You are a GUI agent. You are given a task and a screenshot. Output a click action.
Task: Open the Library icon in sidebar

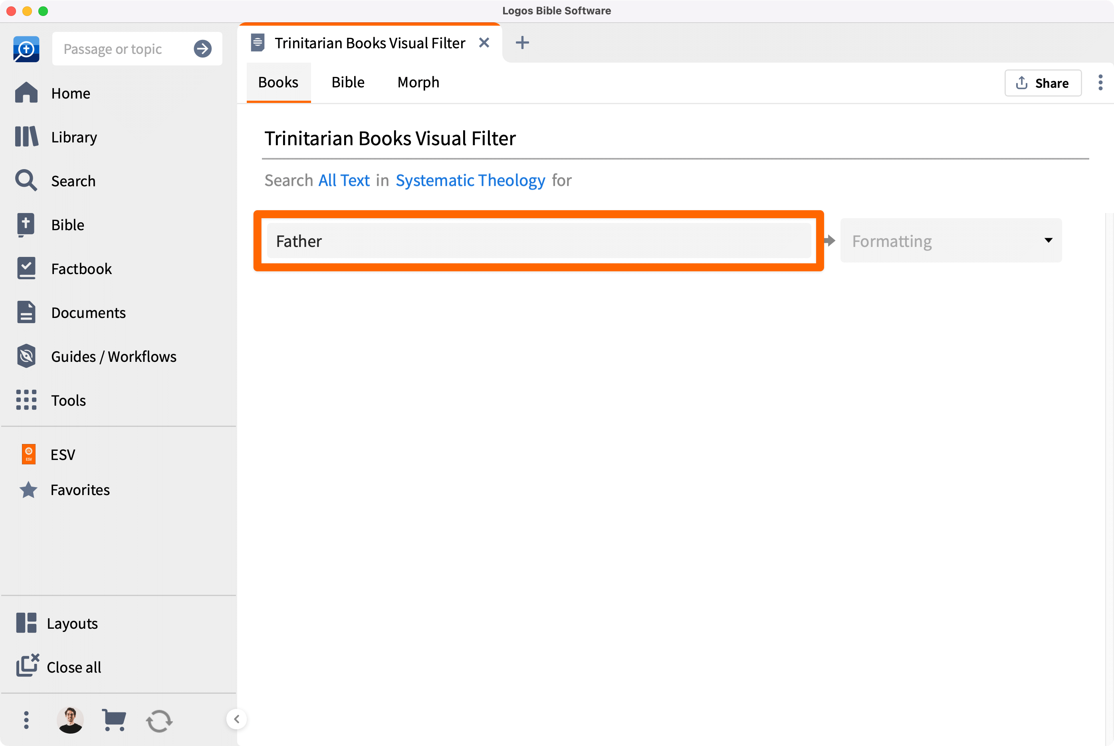point(27,137)
